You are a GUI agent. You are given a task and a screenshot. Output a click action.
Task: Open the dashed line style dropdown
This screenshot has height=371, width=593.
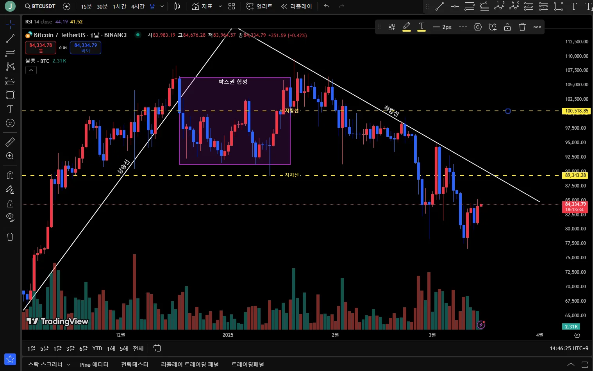(463, 27)
